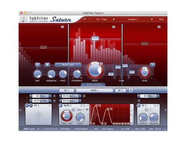Click the icon button beside the power button
Screen dimensions: 186x142
[47, 65]
